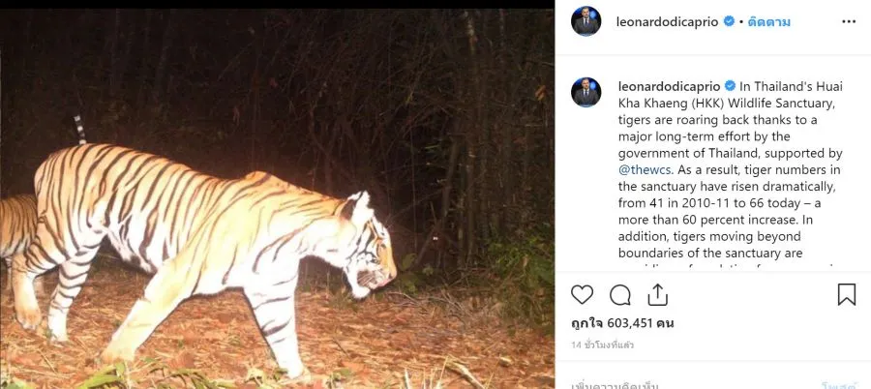Open comments via the speech bubble icon

pyautogui.click(x=620, y=294)
